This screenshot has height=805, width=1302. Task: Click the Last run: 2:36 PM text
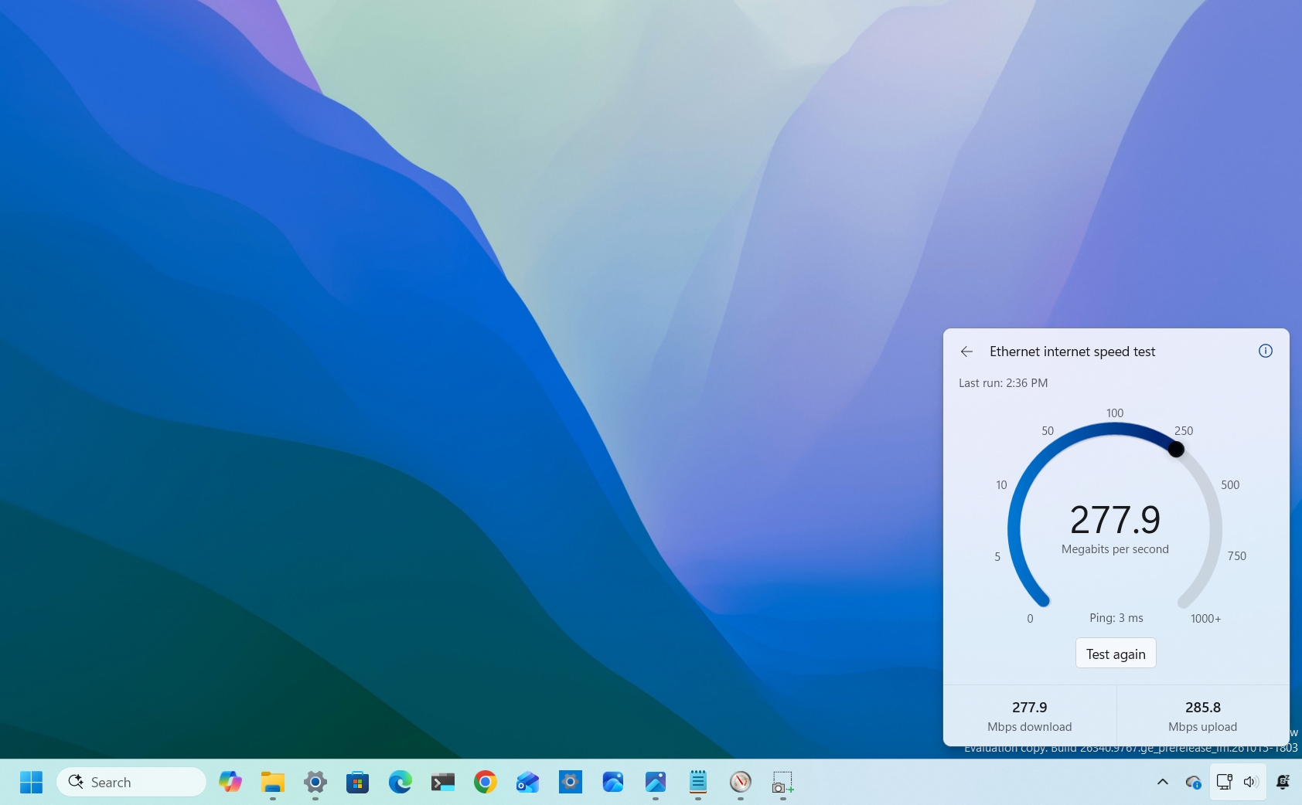[1004, 383]
